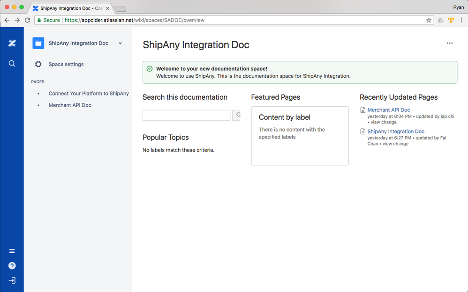Bookmark this page with star icon
The height and width of the screenshot is (292, 468).
pyautogui.click(x=429, y=20)
